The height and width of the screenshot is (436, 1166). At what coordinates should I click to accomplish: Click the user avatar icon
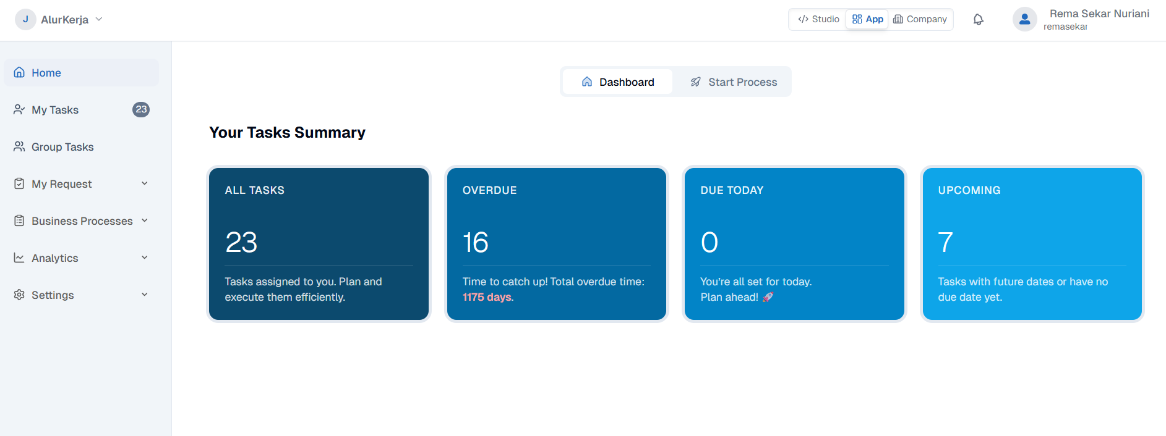(1024, 20)
